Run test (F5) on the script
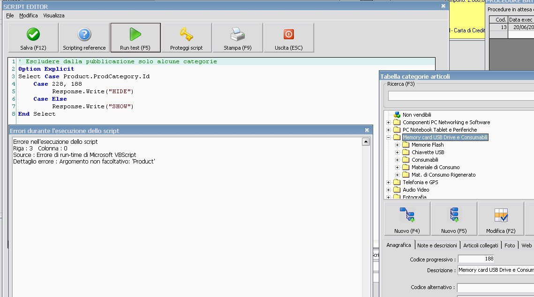The height and width of the screenshot is (297, 534). (x=135, y=38)
